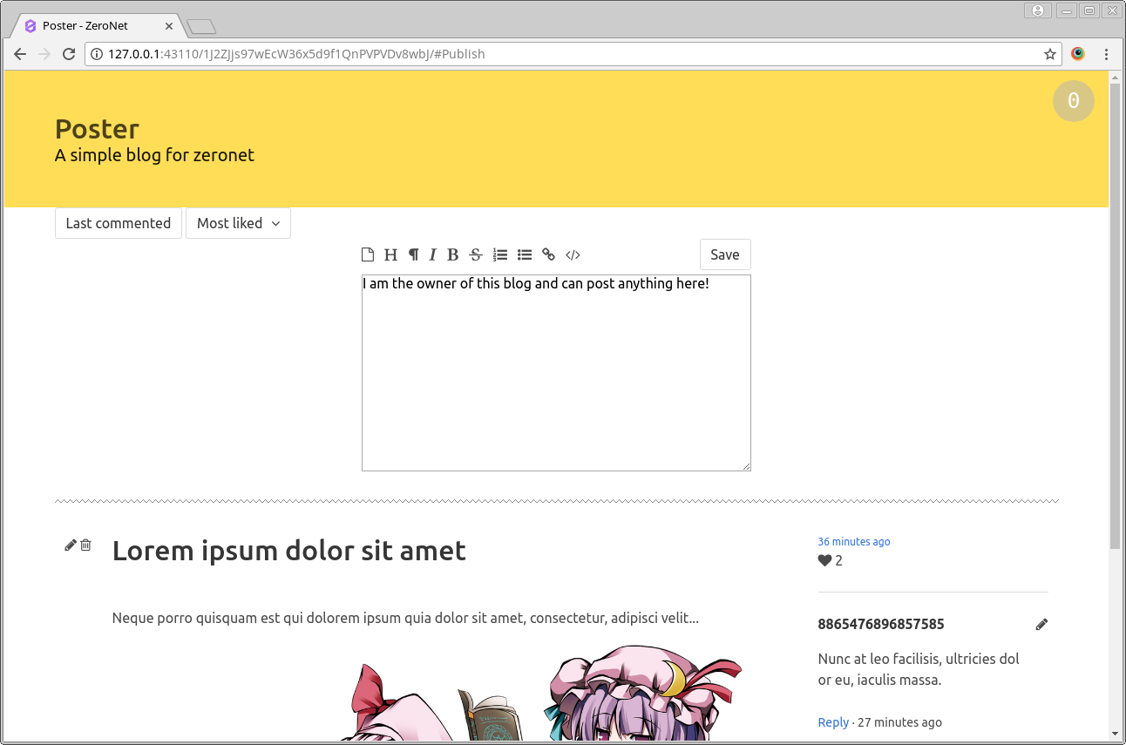Edit comment by 8865476896857585 pencil icon
This screenshot has height=745, width=1126.
click(x=1041, y=624)
